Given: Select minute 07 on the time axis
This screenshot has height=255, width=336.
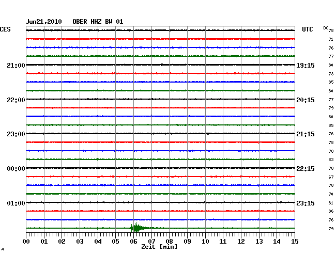Looking at the screenshot, I should (x=151, y=241).
